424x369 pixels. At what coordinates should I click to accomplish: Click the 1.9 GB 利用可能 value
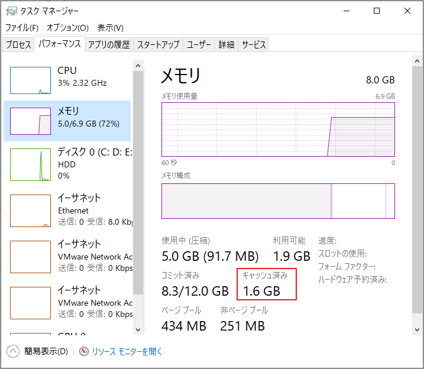pyautogui.click(x=292, y=256)
